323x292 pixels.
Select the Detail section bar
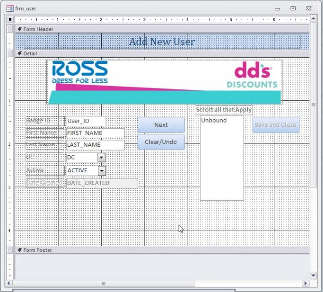pyautogui.click(x=162, y=53)
